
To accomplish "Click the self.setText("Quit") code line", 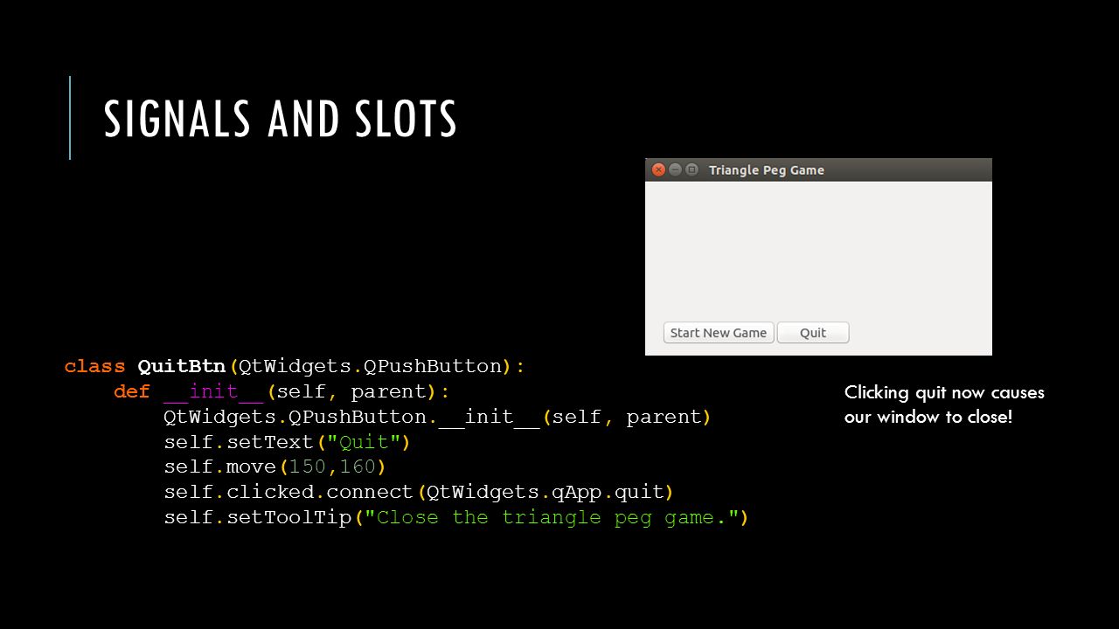I will [x=287, y=441].
